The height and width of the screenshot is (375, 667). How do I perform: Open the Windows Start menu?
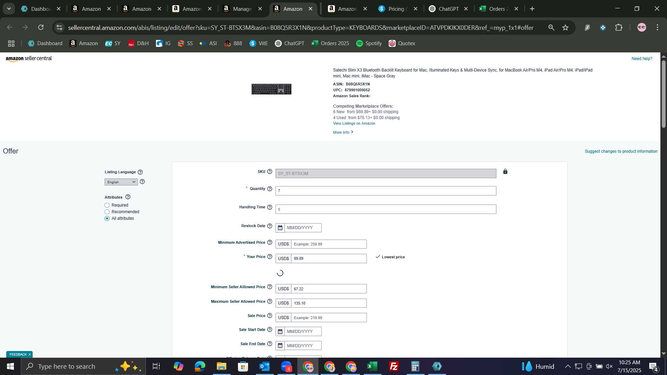click(x=10, y=367)
